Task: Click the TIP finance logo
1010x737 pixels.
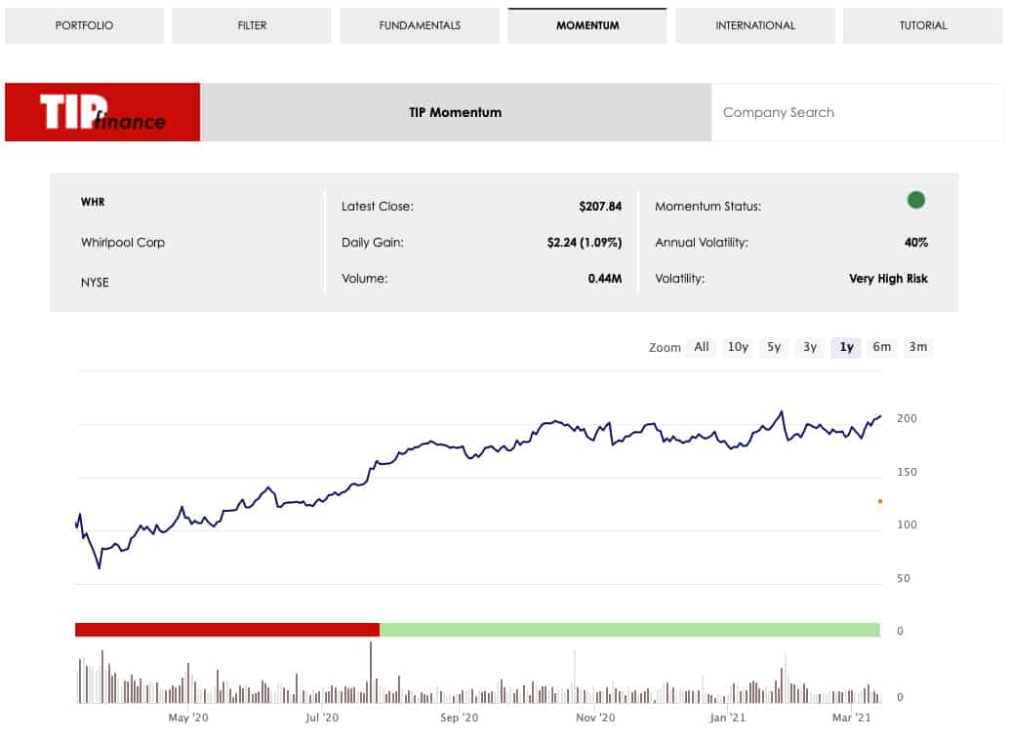Action: 102,112
